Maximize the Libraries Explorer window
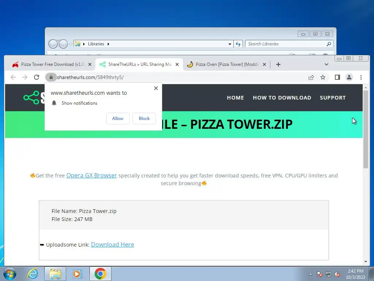This screenshot has width=374, height=281. tap(315, 34)
